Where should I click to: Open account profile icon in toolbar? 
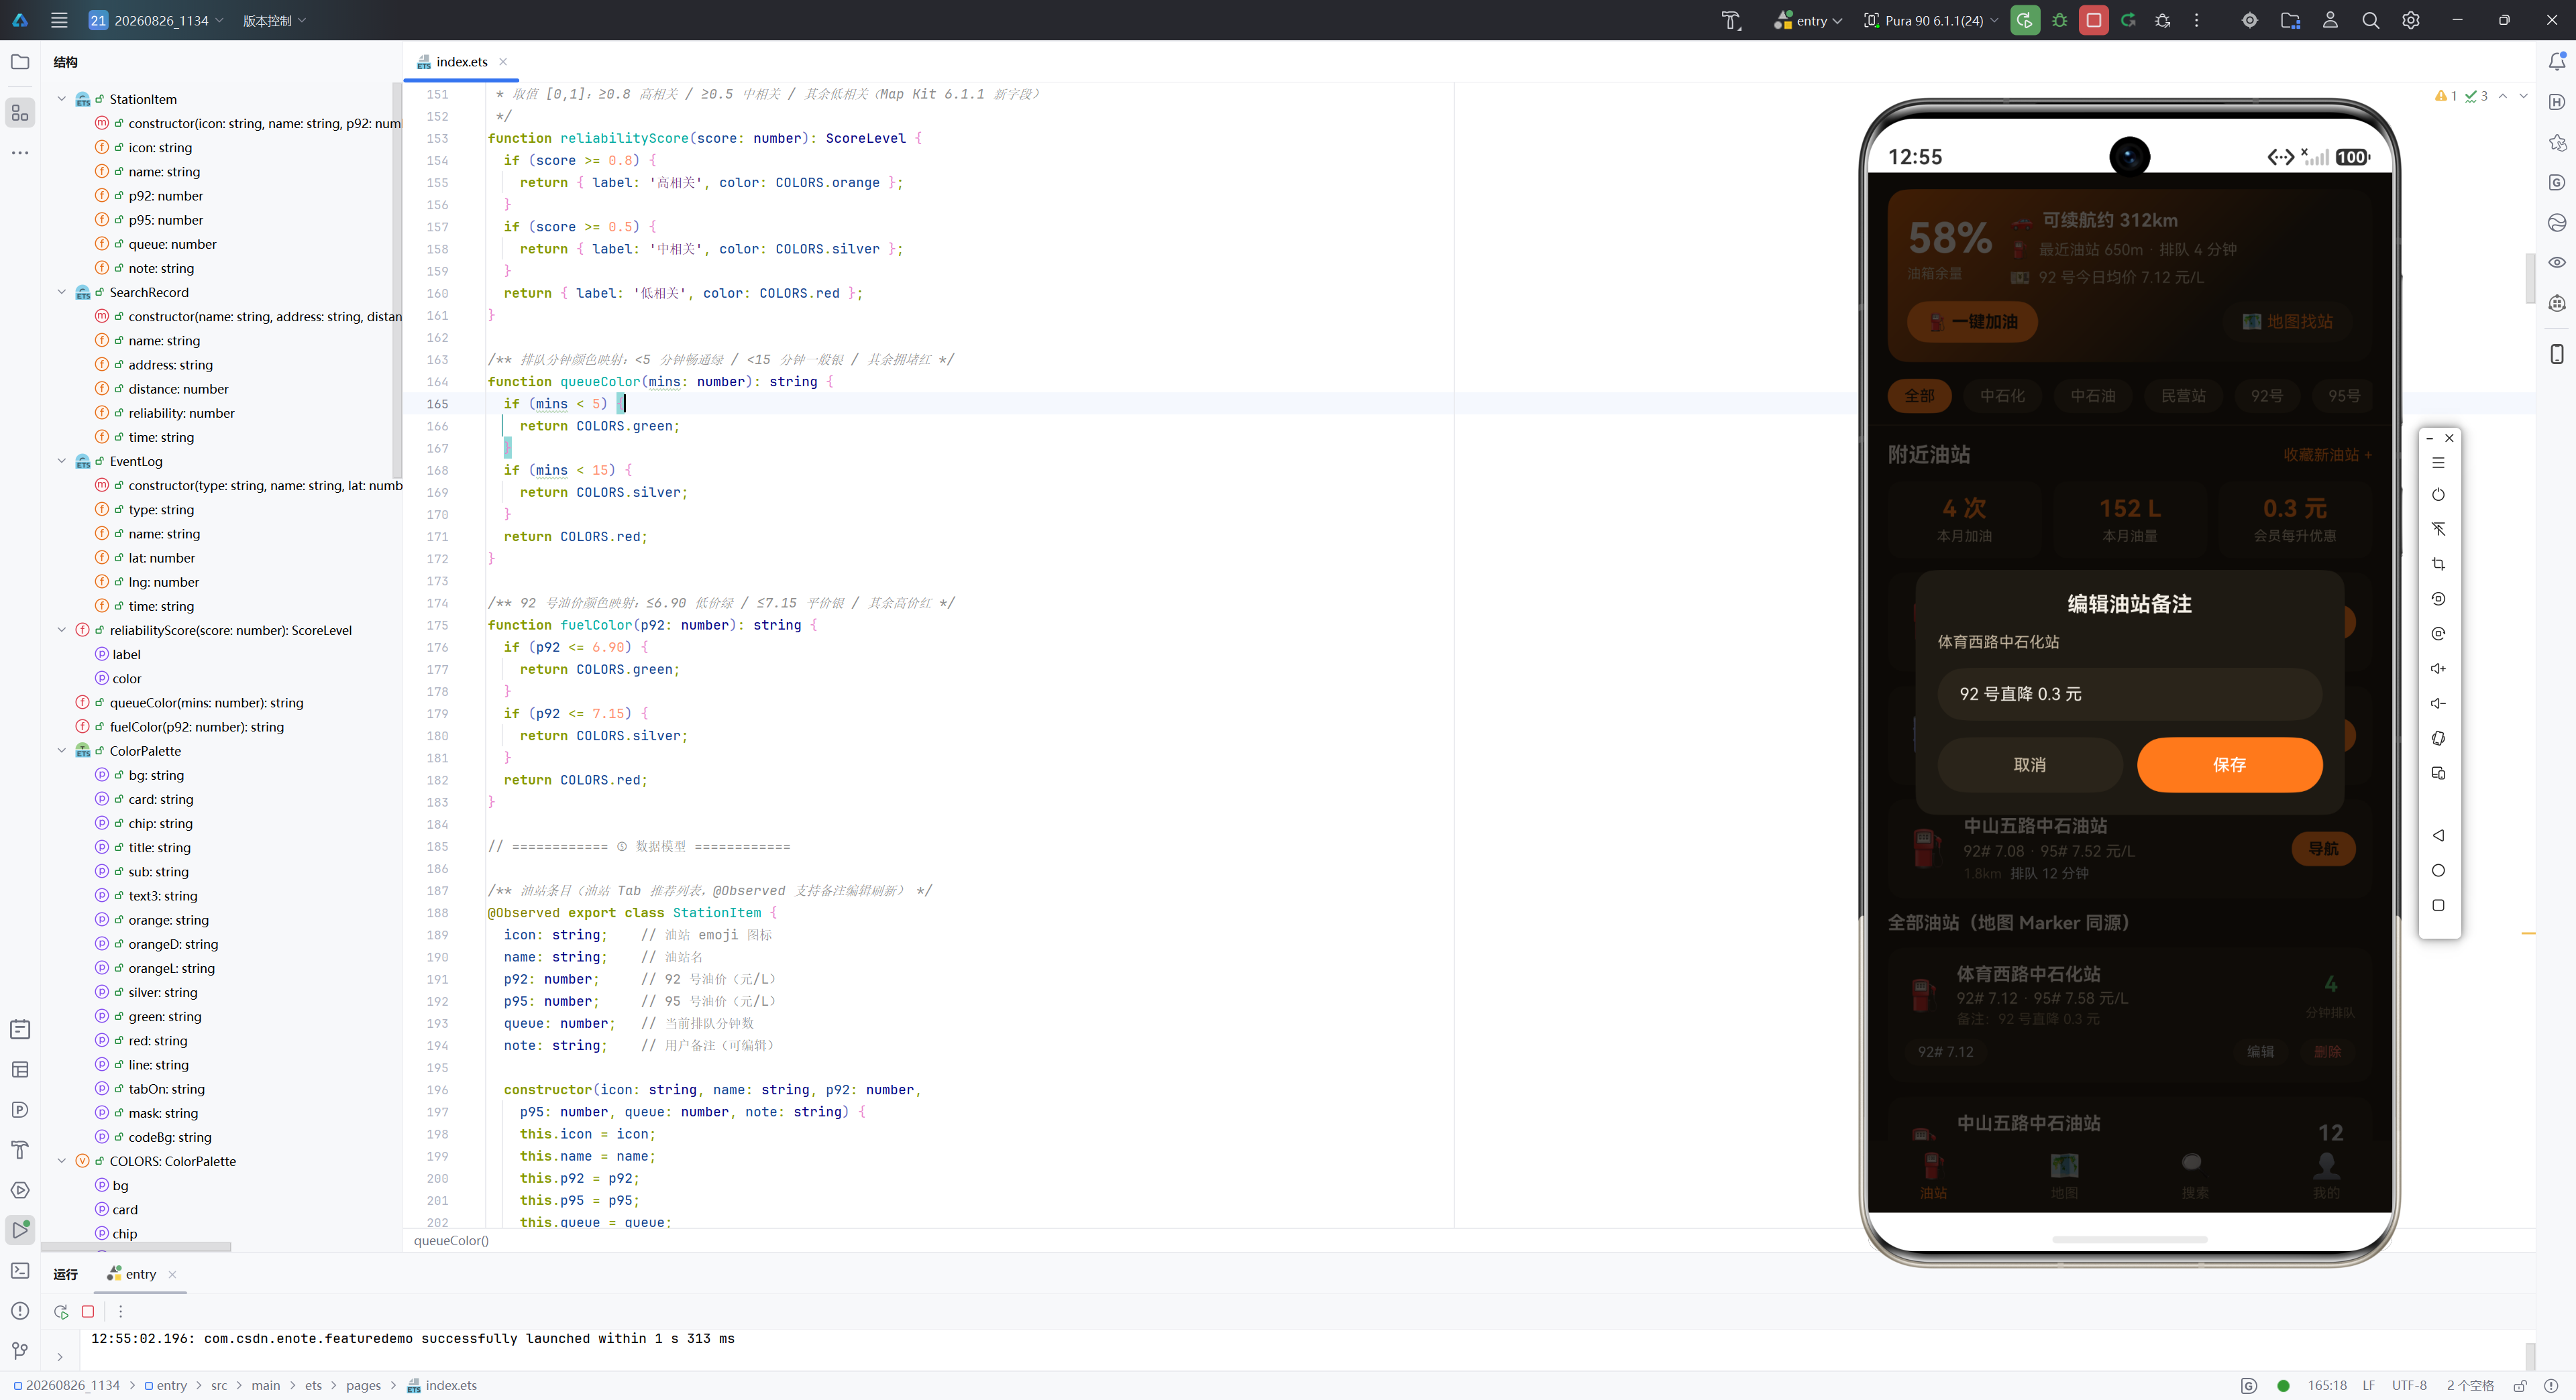pos(2330,20)
